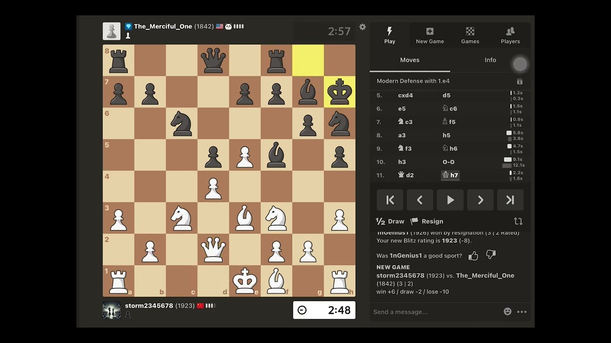This screenshot has width=611, height=343.
Task: Select the Moves sub-tab
Action: click(410, 60)
